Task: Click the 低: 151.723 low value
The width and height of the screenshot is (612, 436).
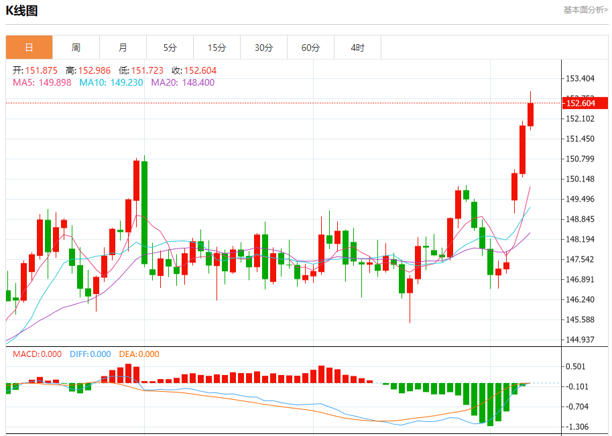Action: pos(141,70)
